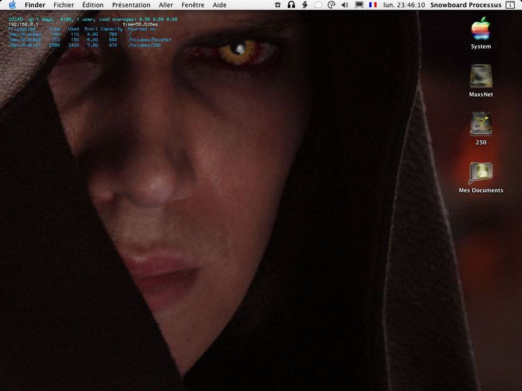Screen dimensions: 522x391
Task: Click the 'Capacity' column header text
Action: click(x=112, y=29)
